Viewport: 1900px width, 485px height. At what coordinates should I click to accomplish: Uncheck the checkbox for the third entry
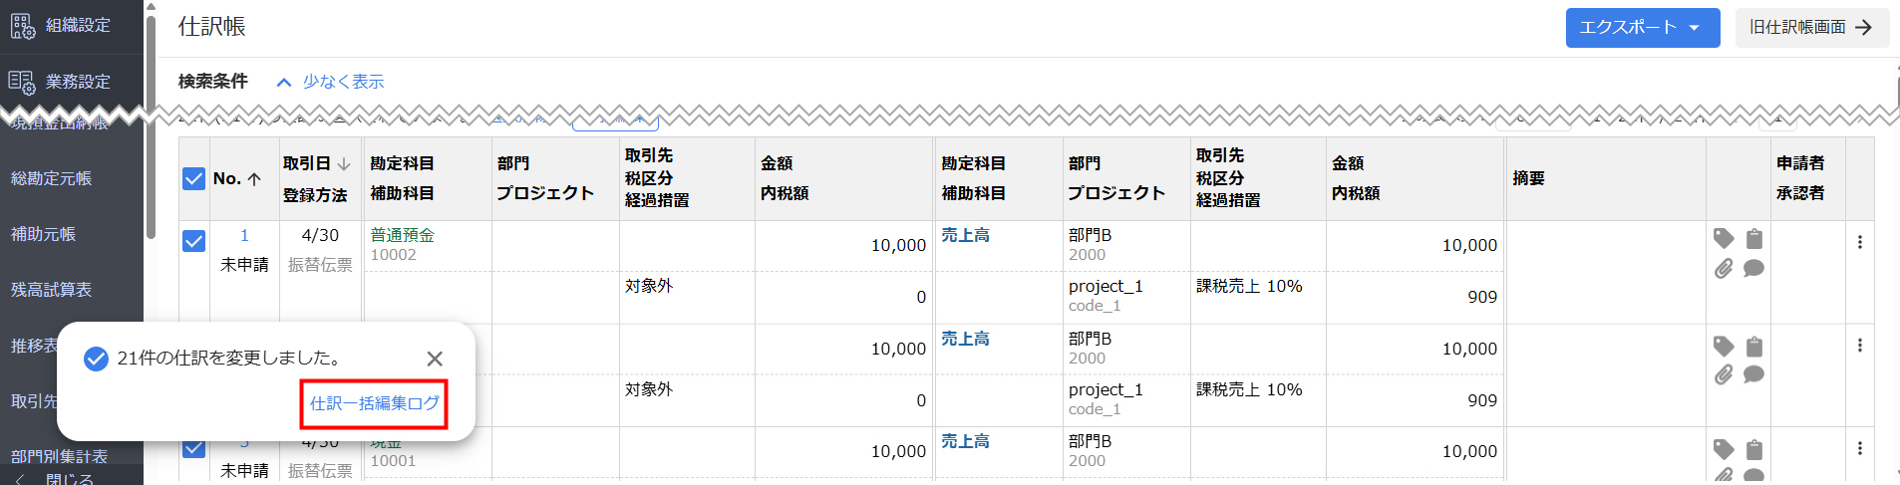pyautogui.click(x=194, y=448)
